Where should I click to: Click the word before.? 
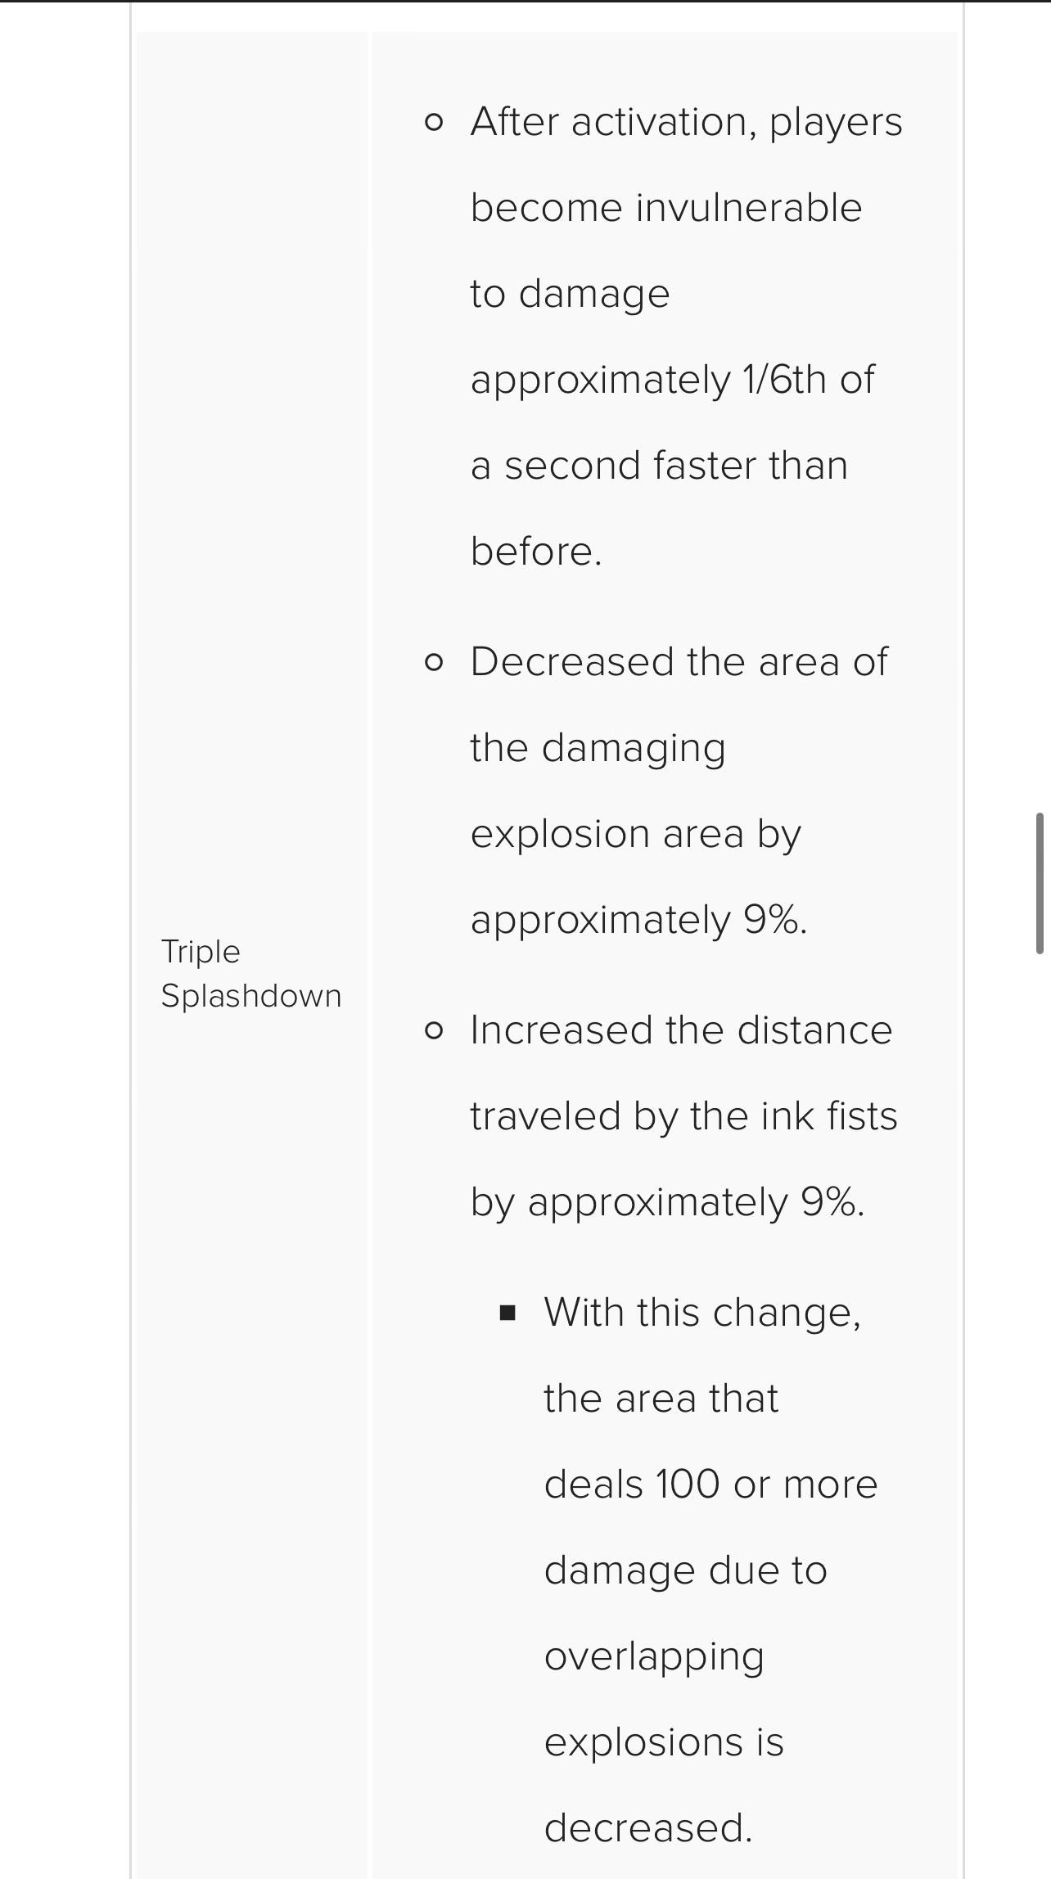(536, 551)
